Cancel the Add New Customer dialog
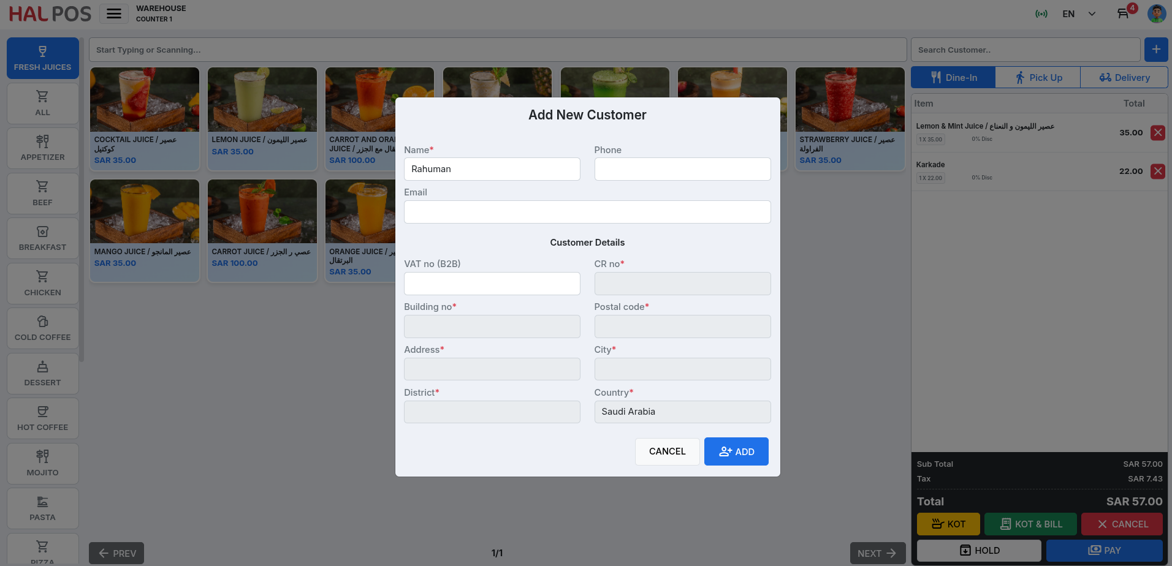Viewport: 1172px width, 566px height. pos(667,451)
